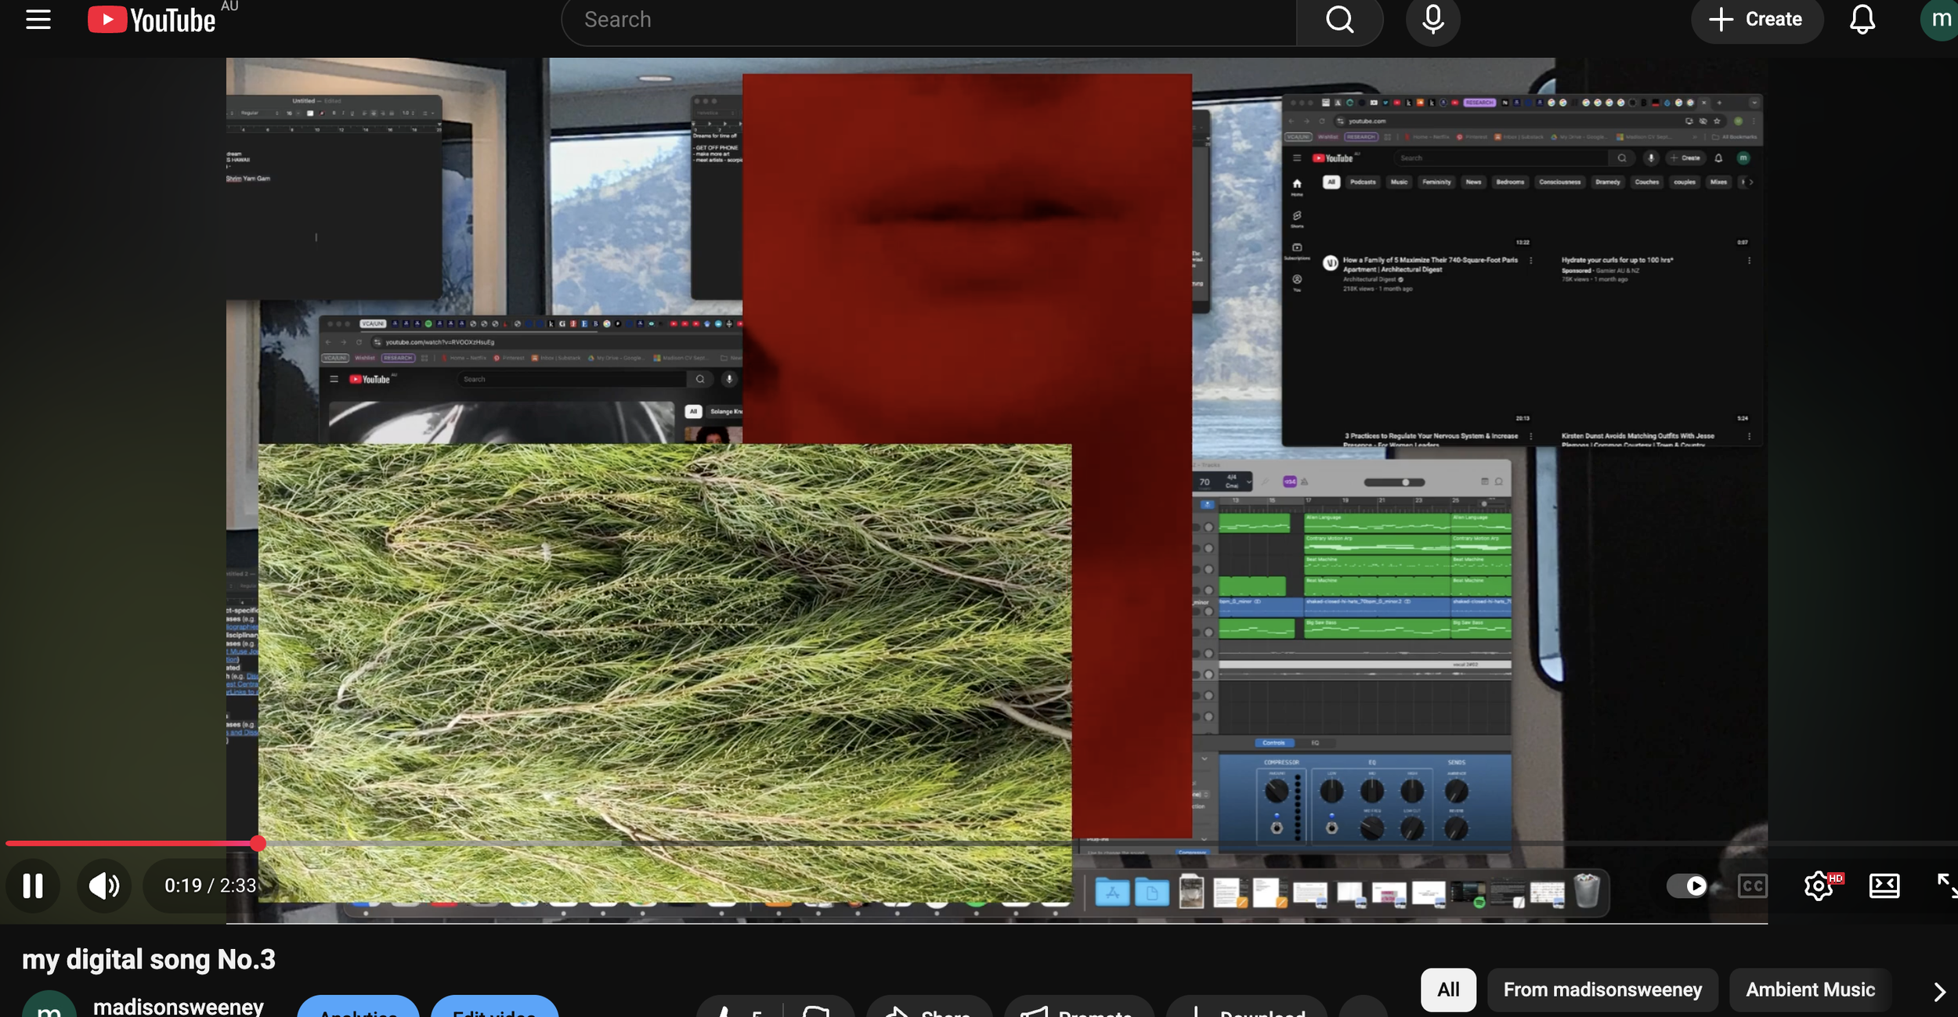Open the notifications bell
The image size is (1958, 1017).
click(x=1862, y=20)
